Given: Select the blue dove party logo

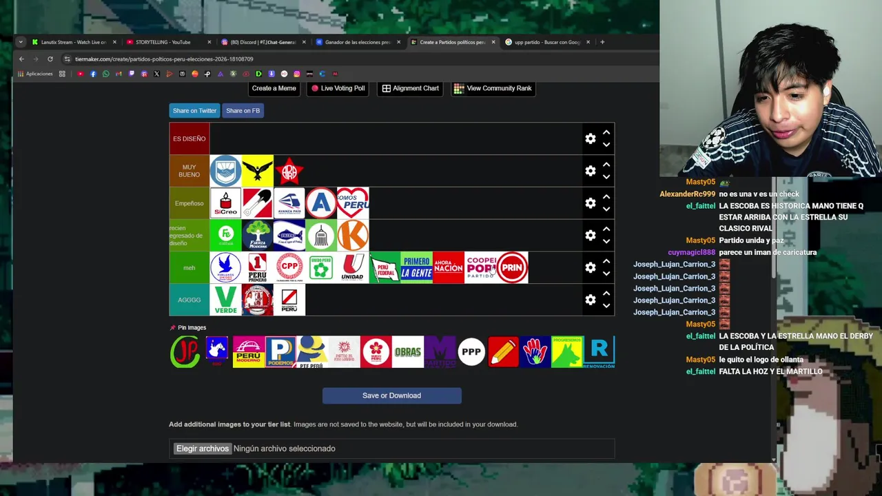Looking at the screenshot, I should tap(225, 267).
